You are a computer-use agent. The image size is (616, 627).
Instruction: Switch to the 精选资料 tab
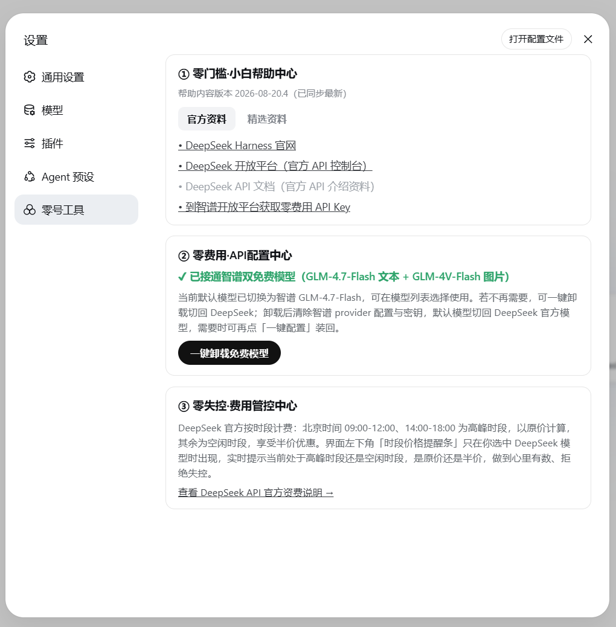266,119
